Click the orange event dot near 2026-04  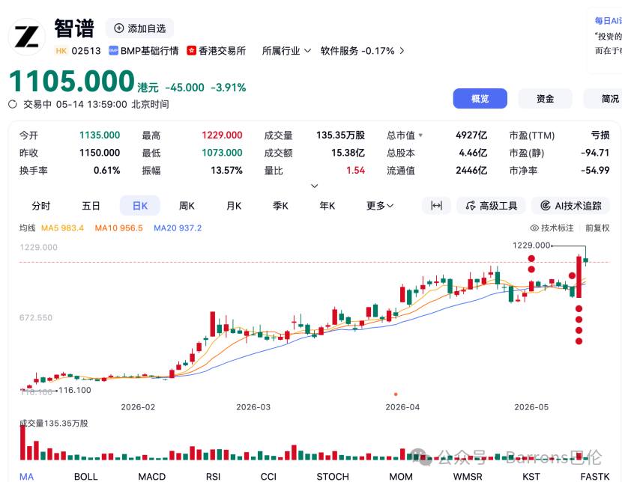pyautogui.click(x=396, y=394)
